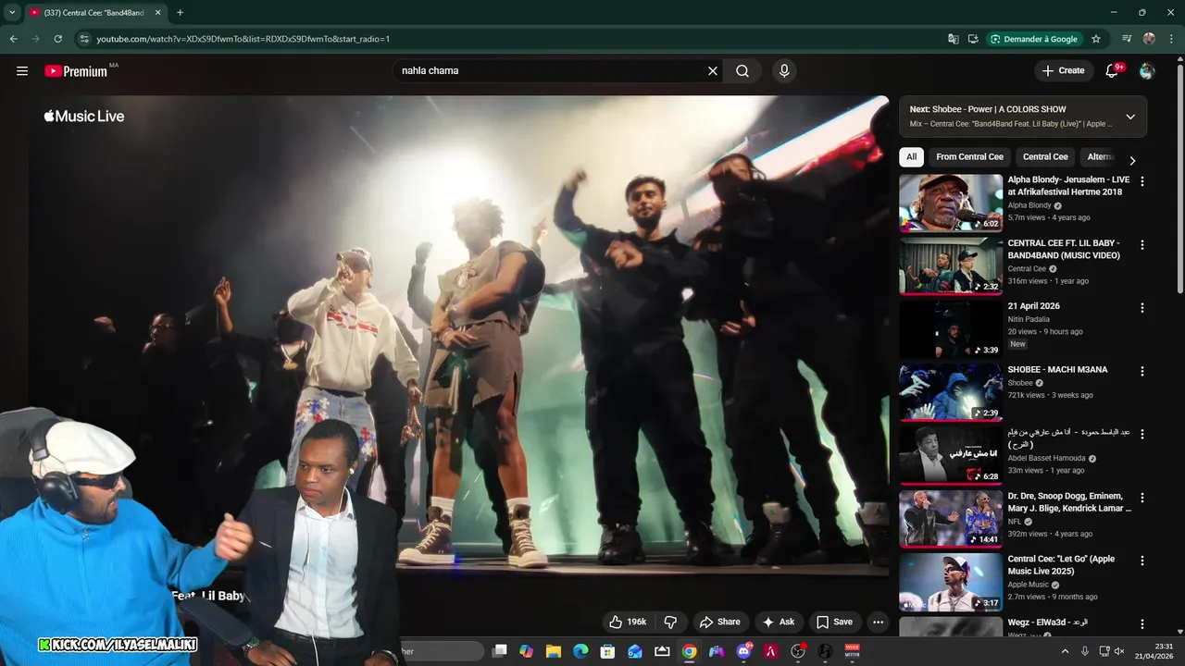Visit the Alpha Blondy channel name
This screenshot has height=666, width=1185.
click(1029, 205)
